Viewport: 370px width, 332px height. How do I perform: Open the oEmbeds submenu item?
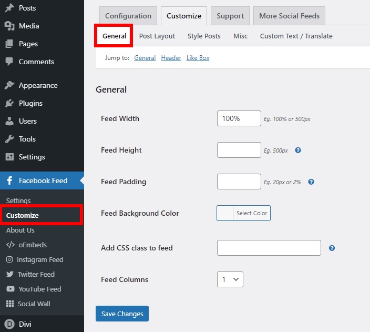(x=33, y=245)
